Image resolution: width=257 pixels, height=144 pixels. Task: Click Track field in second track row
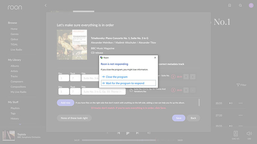75,91
